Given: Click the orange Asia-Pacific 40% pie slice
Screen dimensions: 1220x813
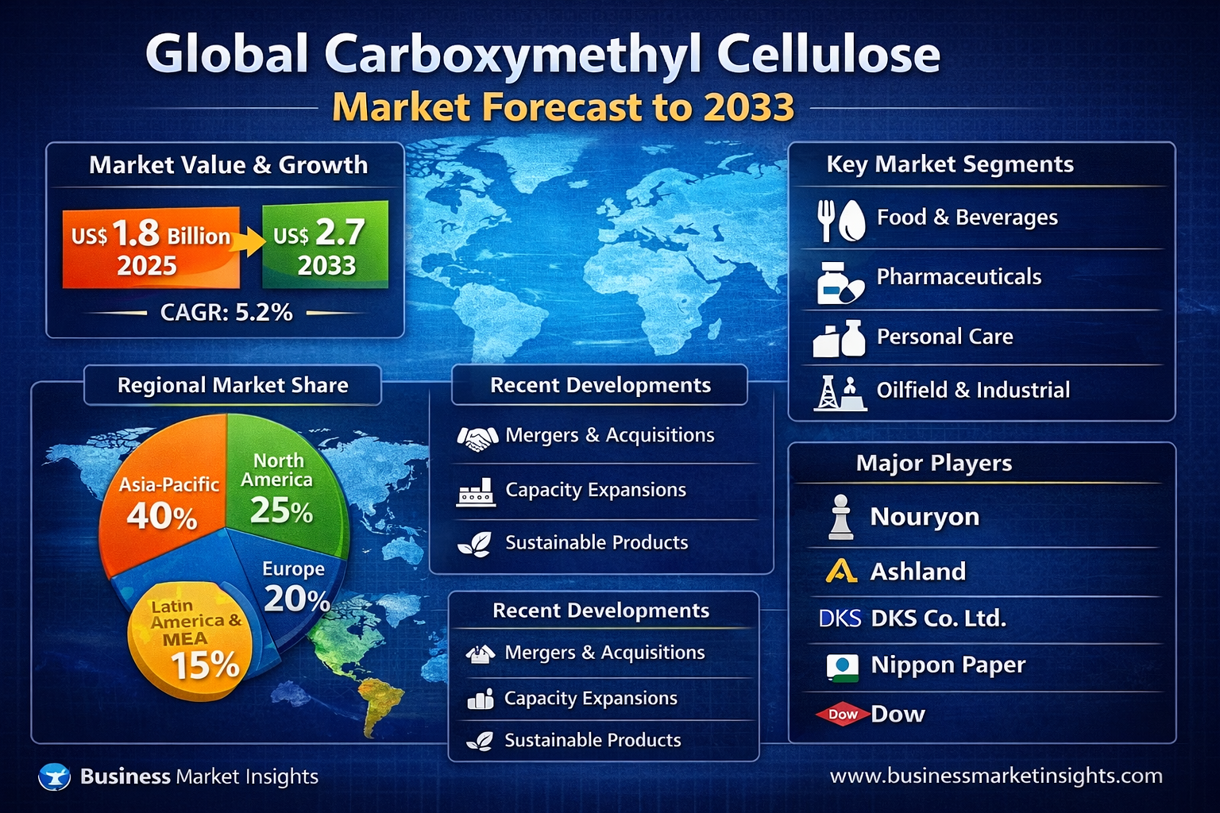Looking at the screenshot, I should click(163, 500).
